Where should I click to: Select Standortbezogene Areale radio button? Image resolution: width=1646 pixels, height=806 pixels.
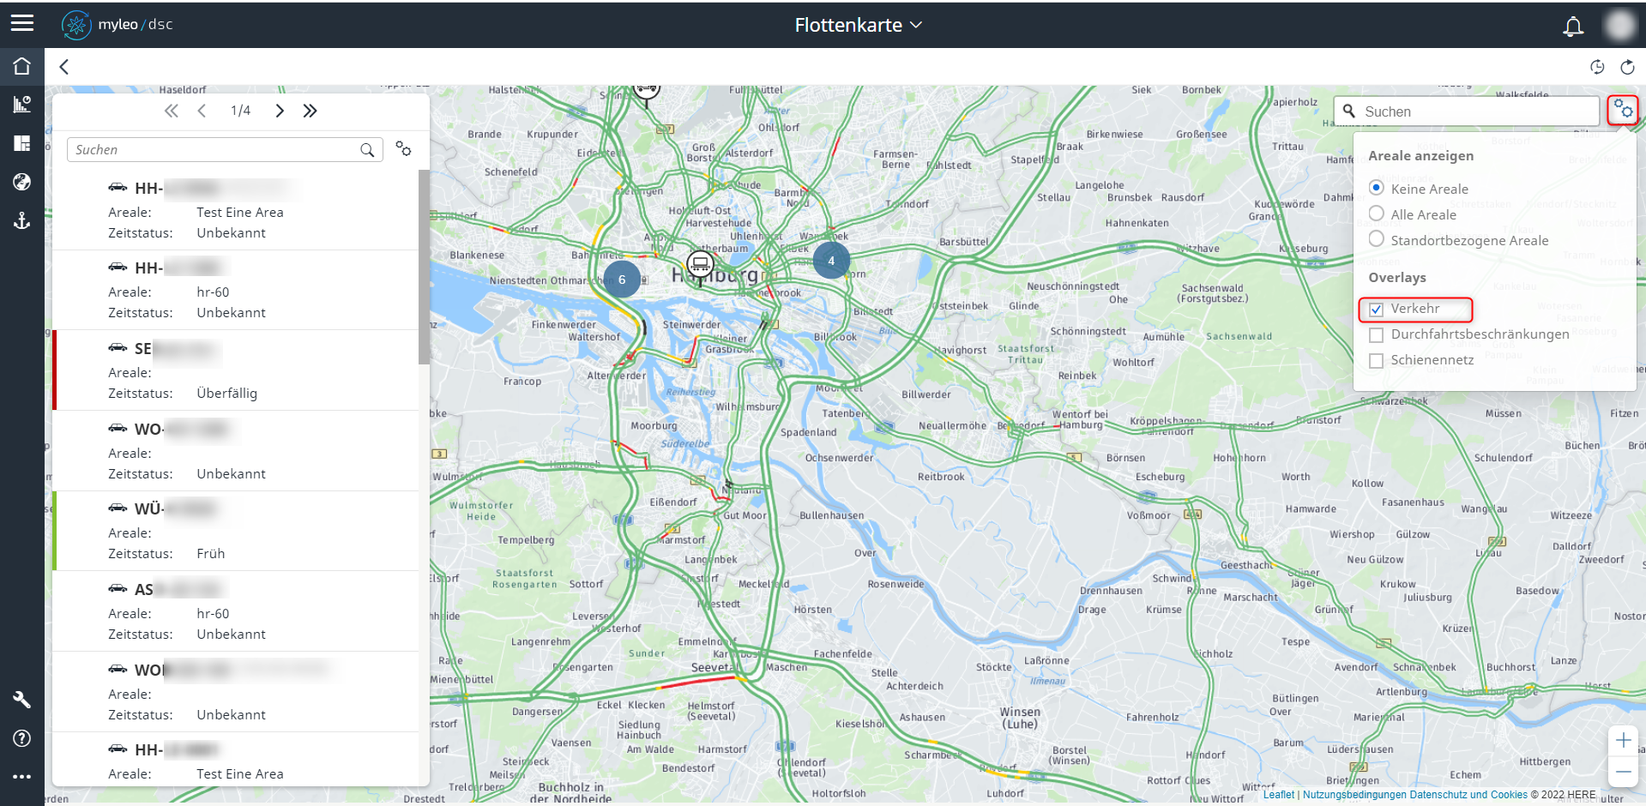tap(1376, 239)
